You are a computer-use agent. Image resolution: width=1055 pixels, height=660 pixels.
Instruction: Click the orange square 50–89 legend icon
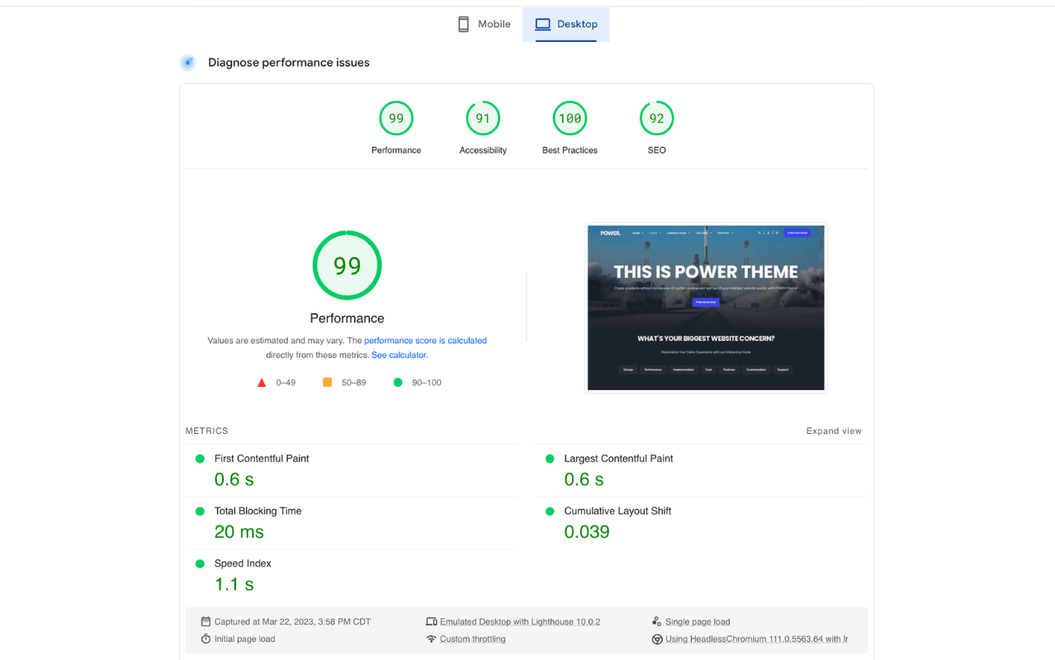pyautogui.click(x=327, y=383)
